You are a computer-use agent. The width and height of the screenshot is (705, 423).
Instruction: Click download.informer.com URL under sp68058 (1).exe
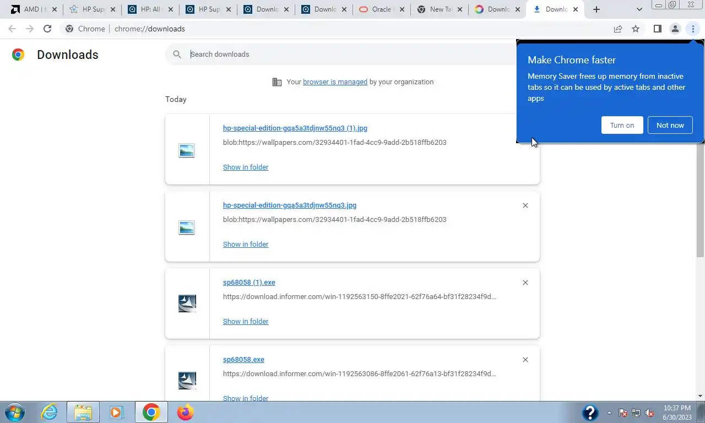click(x=359, y=296)
